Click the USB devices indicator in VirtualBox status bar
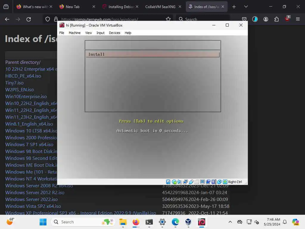 [191, 182]
